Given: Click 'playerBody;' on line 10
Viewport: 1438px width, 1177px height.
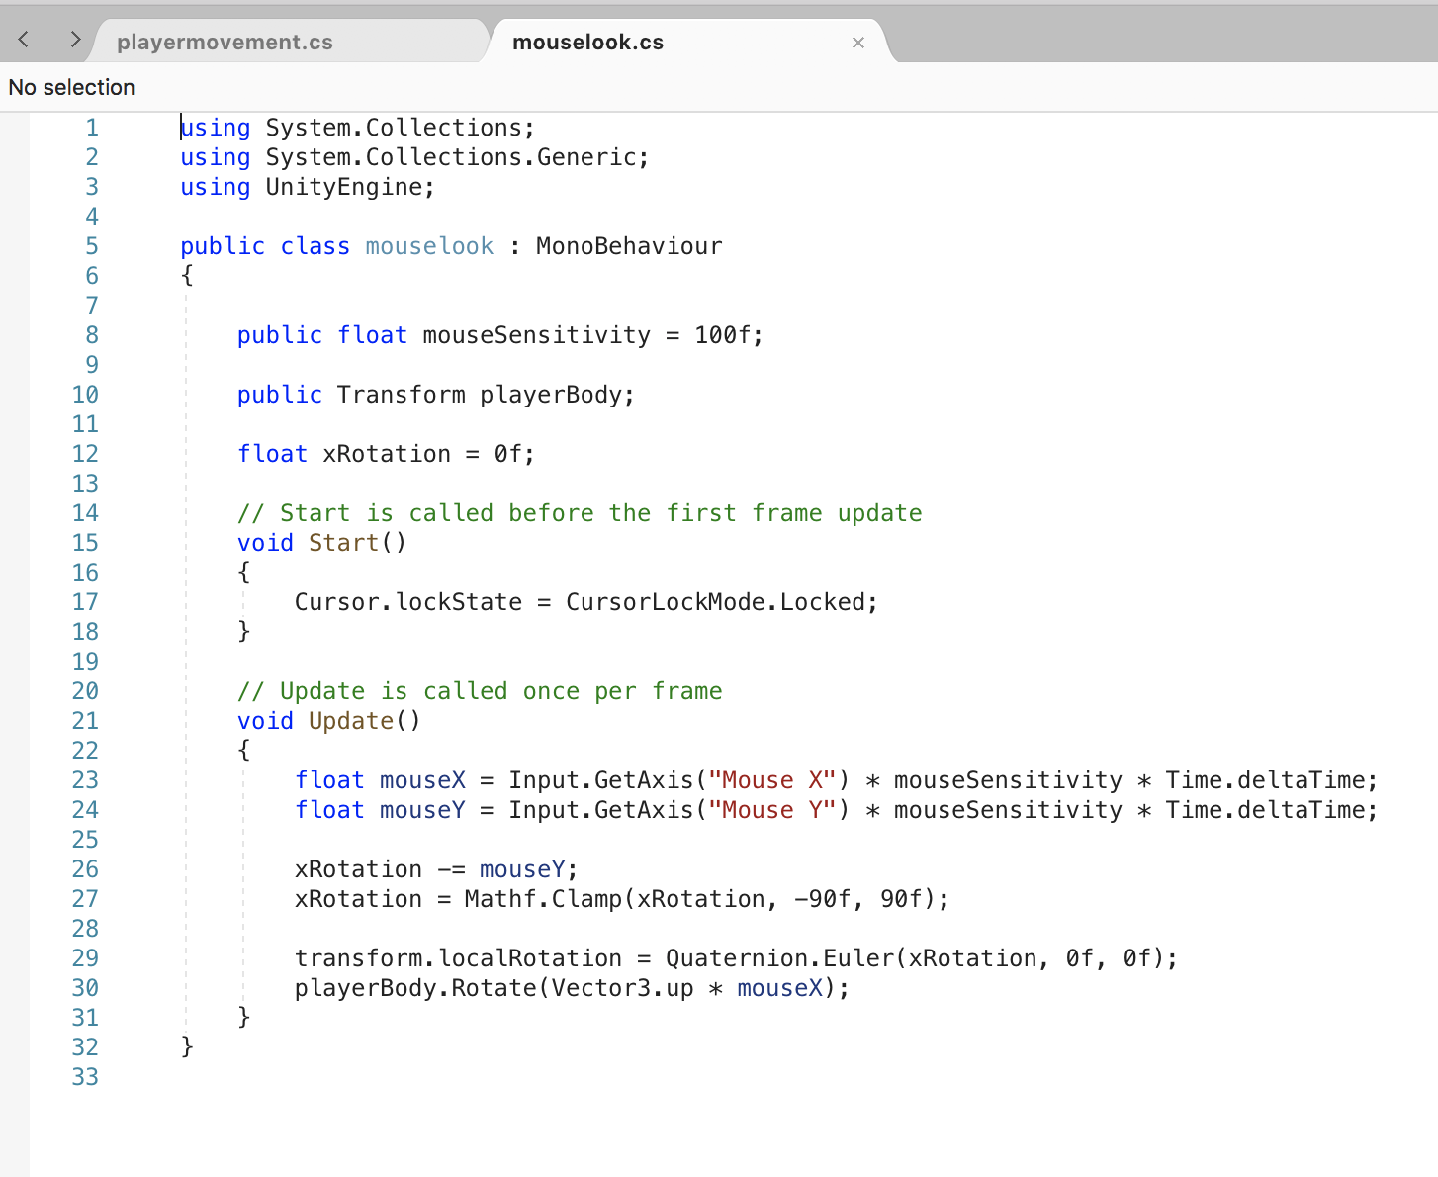Looking at the screenshot, I should tap(557, 395).
